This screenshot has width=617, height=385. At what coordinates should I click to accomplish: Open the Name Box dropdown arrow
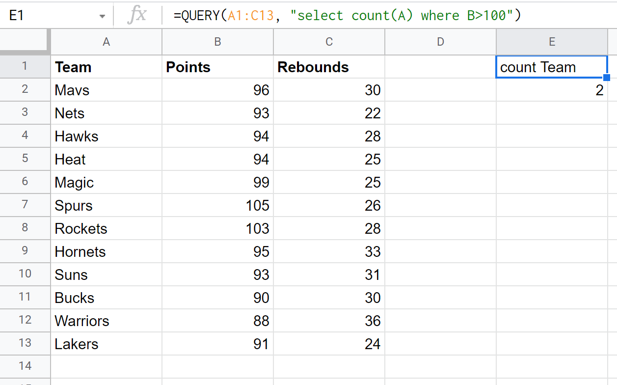coord(102,16)
